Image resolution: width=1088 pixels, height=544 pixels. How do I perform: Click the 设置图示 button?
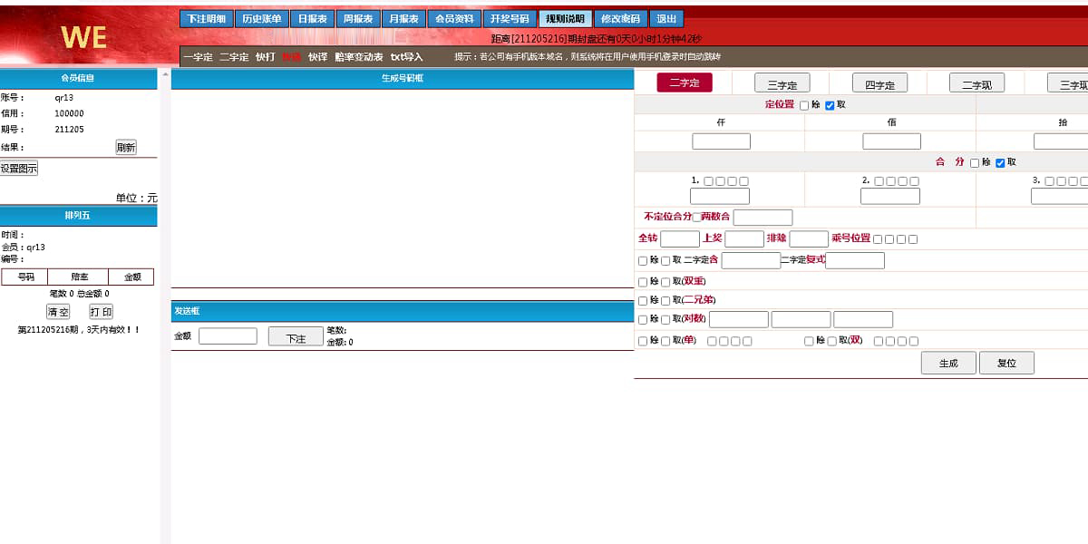click(x=19, y=169)
